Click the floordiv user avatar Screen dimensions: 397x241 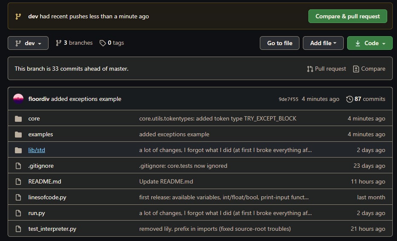click(x=18, y=99)
